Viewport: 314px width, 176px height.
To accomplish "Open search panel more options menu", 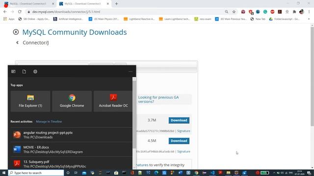I will 131,71.
